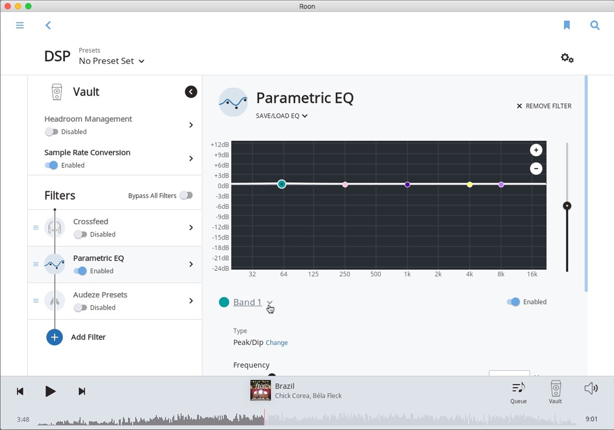The width and height of the screenshot is (614, 430).
Task: Disable the Parametric EQ filter toggle
Action: (x=80, y=271)
